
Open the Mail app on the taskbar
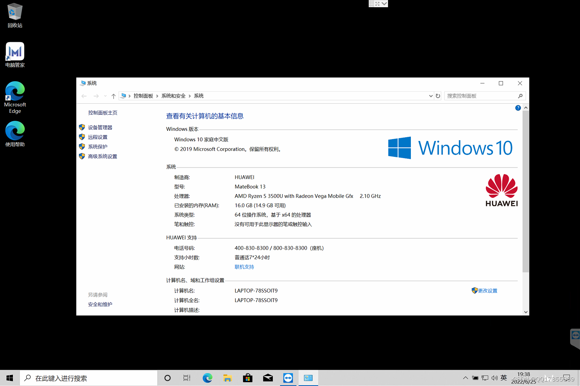pyautogui.click(x=268, y=378)
